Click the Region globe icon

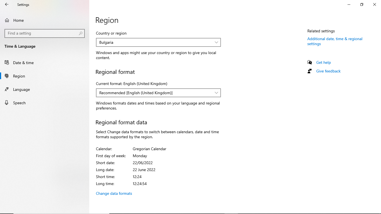point(7,76)
